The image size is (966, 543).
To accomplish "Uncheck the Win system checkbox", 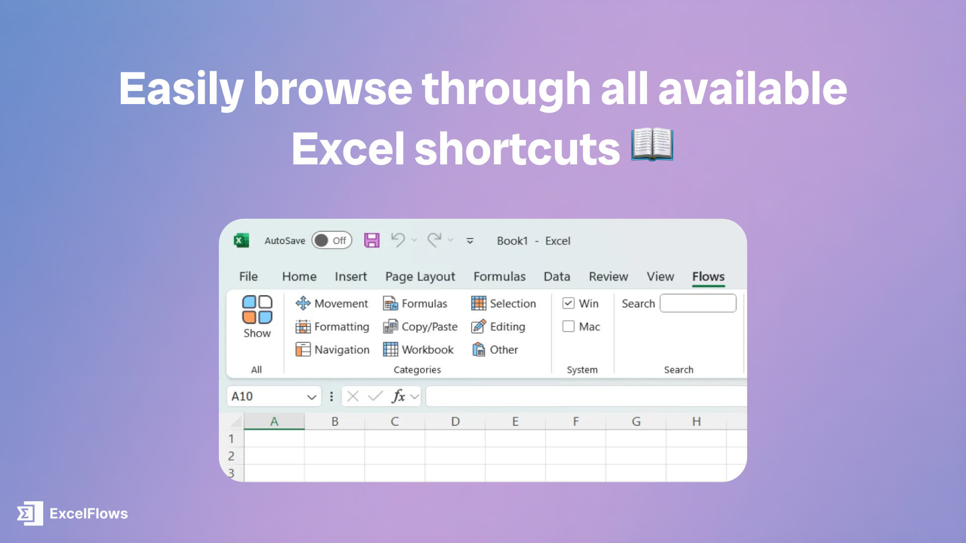I will click(569, 303).
